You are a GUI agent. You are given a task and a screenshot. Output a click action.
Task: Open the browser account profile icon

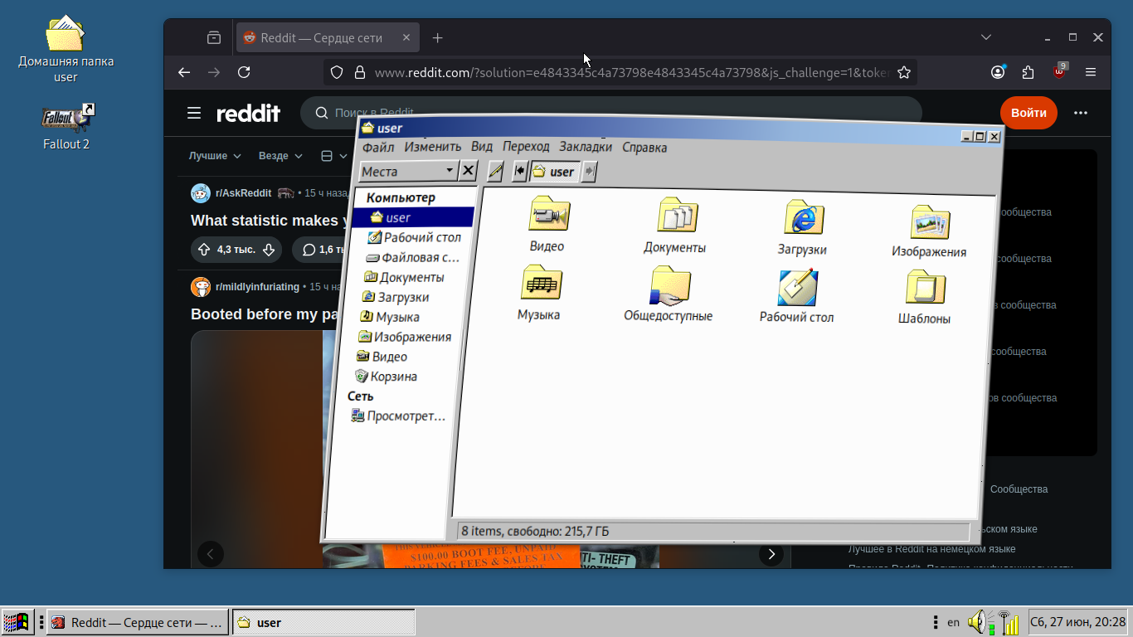[998, 72]
